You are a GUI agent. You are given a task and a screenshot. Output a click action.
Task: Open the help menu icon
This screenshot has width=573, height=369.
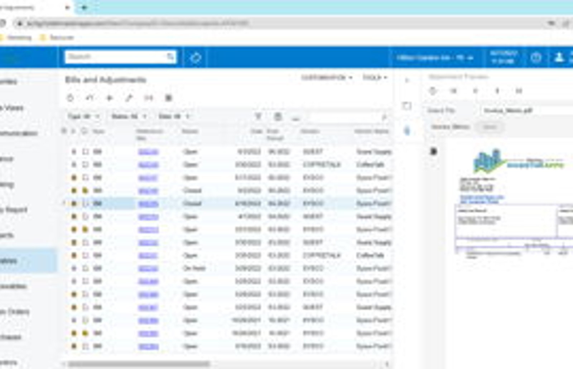[x=536, y=58]
